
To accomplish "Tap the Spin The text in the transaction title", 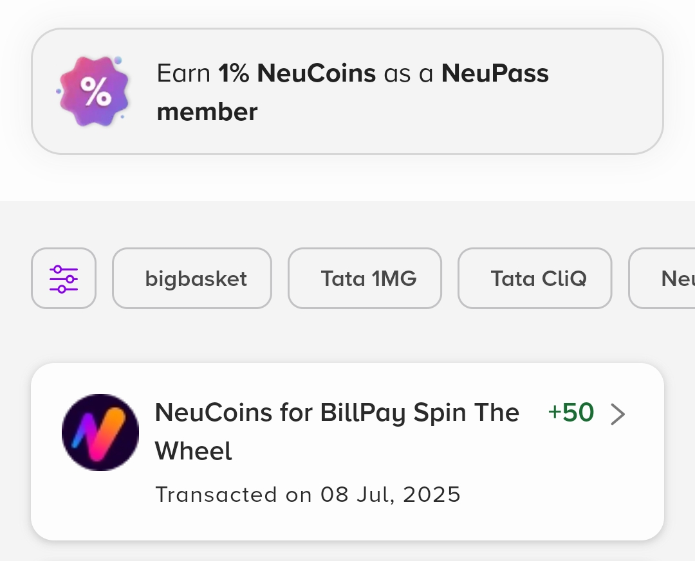I will [x=466, y=413].
